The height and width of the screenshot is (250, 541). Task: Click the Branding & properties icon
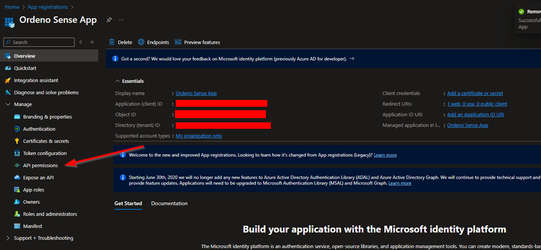coord(17,117)
